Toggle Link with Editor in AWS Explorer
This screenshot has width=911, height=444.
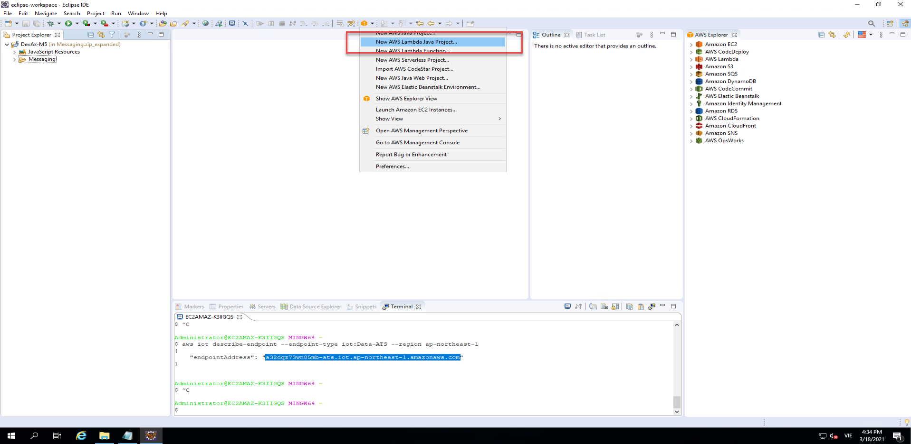(x=832, y=35)
